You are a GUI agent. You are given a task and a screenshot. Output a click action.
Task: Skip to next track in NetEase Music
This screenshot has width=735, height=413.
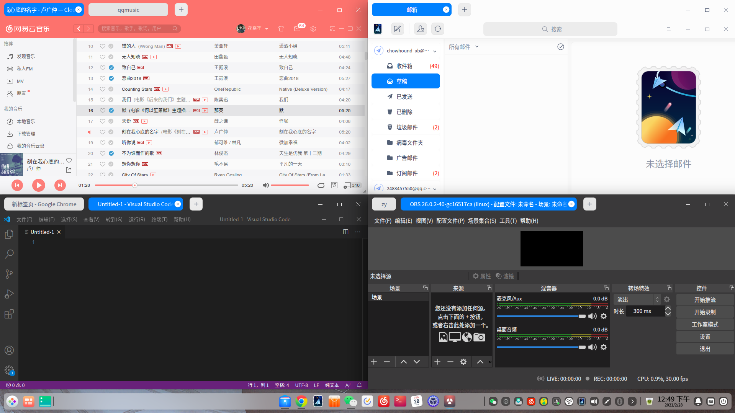60,185
